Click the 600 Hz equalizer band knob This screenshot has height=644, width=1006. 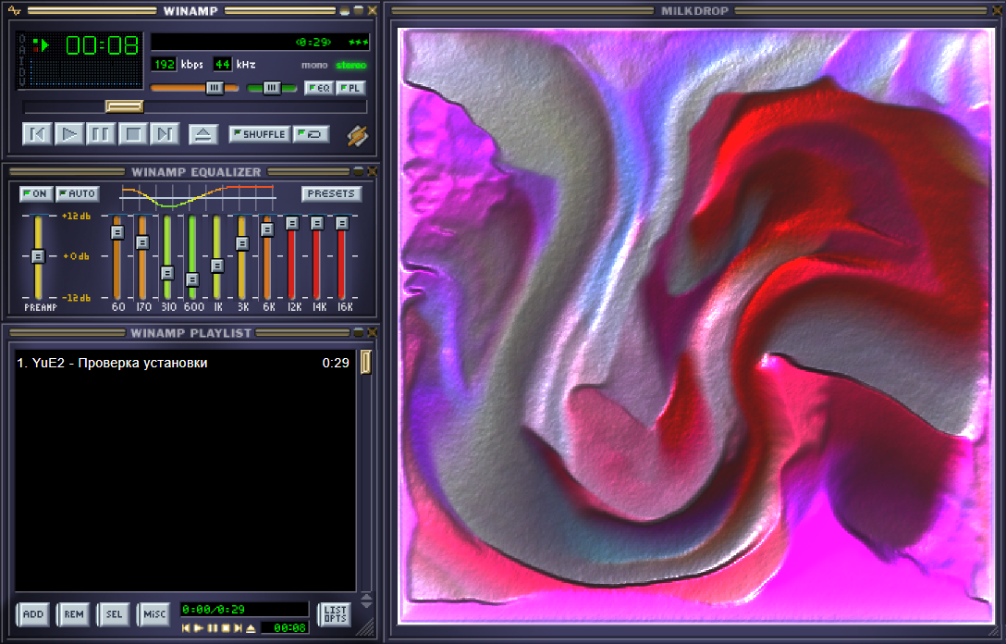click(x=191, y=280)
